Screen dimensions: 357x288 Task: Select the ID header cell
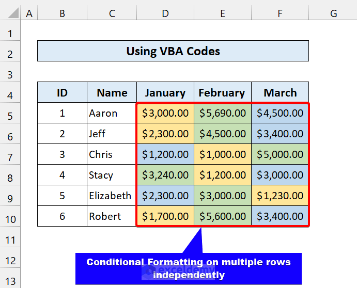tap(62, 93)
